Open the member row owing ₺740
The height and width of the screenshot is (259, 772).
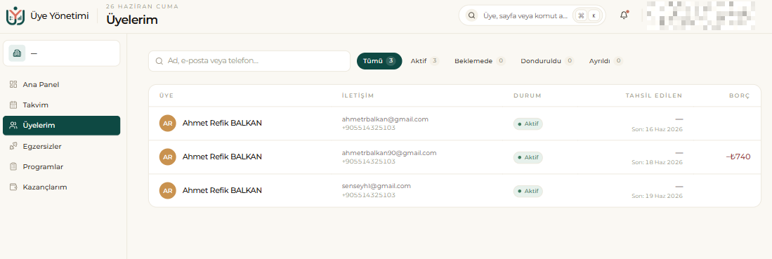click(455, 157)
